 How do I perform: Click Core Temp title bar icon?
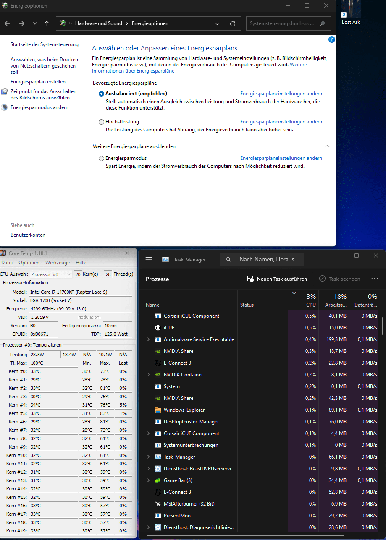[x=3, y=253]
